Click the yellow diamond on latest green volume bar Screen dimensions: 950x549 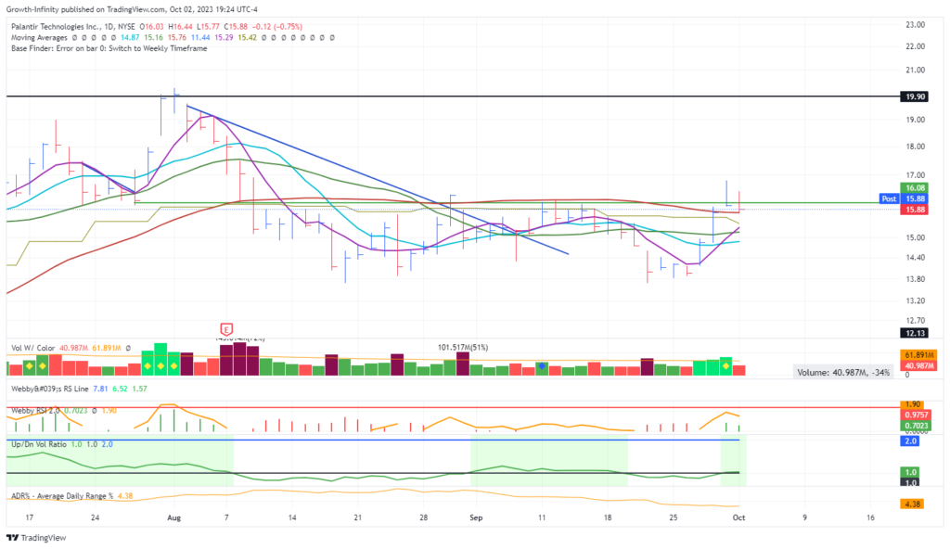point(726,367)
